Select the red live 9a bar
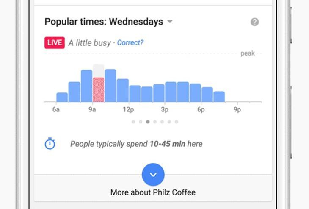The height and width of the screenshot is (209, 309). [x=99, y=89]
